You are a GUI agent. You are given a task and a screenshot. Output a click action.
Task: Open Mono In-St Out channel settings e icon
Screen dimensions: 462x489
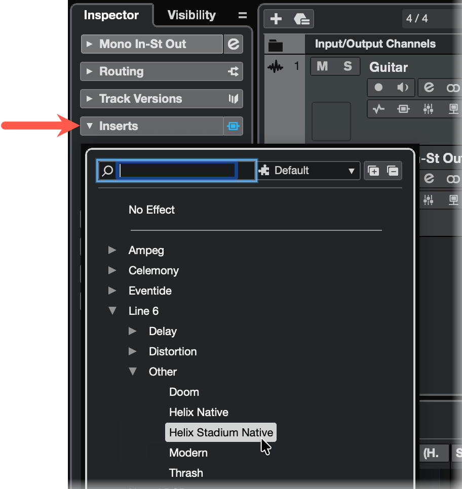tap(233, 44)
